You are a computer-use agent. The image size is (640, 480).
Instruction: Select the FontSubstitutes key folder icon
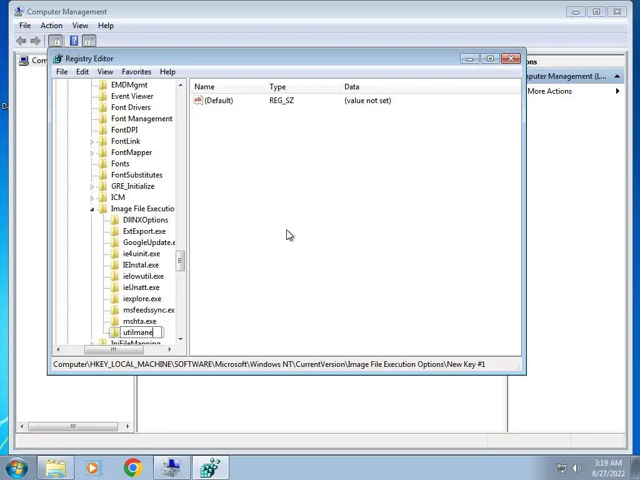click(103, 175)
